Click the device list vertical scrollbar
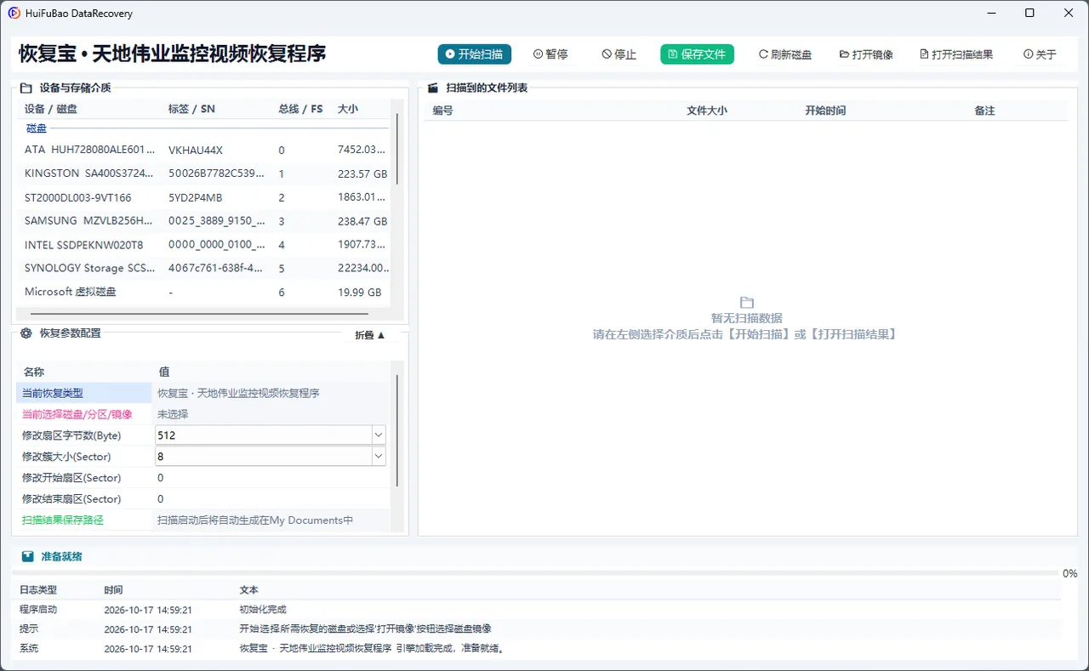 (396, 149)
